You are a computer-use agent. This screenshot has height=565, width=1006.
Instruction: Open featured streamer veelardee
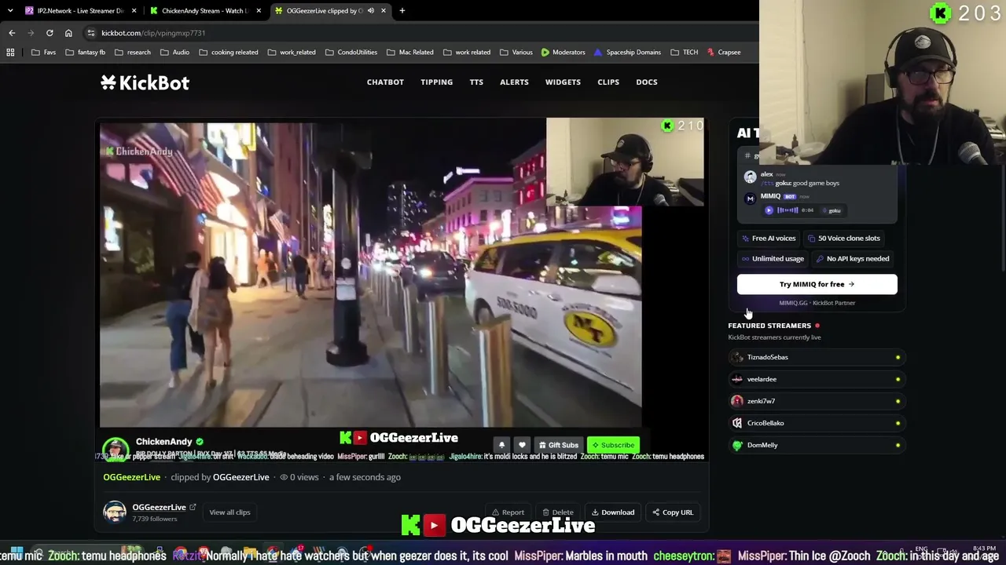point(817,379)
